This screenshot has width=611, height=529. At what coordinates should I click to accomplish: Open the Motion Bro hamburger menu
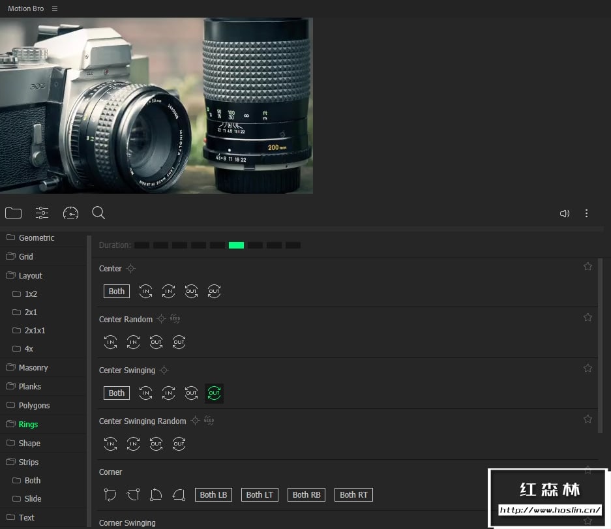55,8
